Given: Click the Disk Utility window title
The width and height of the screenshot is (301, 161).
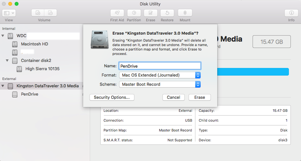Looking at the screenshot, I should pos(150,4).
